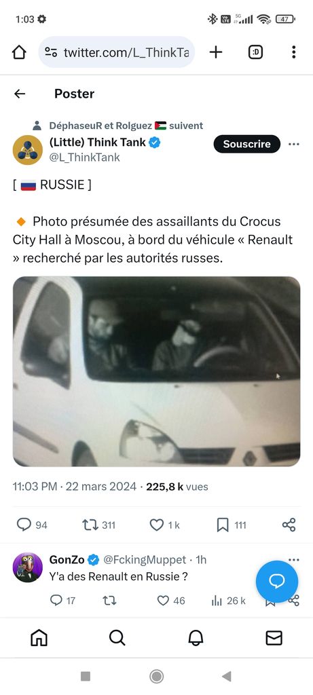Switch to the Home tab in bottom bar
Viewport: 313px width, 695px height.
[39, 638]
